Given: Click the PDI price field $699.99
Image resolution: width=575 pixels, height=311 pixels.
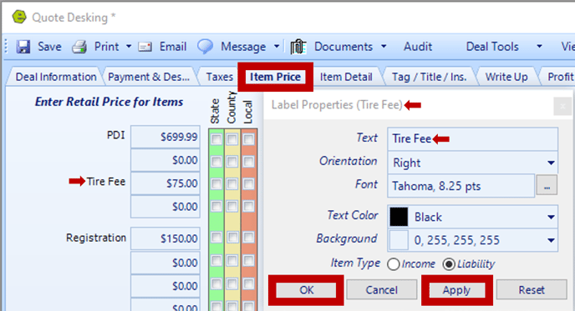Looking at the screenshot, I should click(165, 137).
